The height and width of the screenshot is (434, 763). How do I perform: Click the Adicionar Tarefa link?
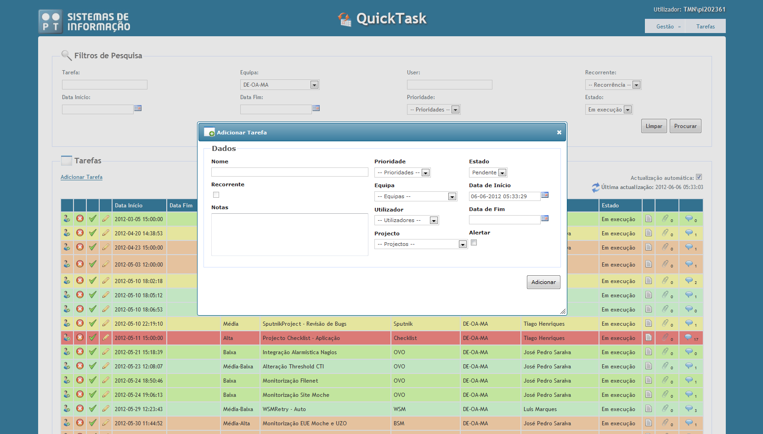click(x=81, y=177)
